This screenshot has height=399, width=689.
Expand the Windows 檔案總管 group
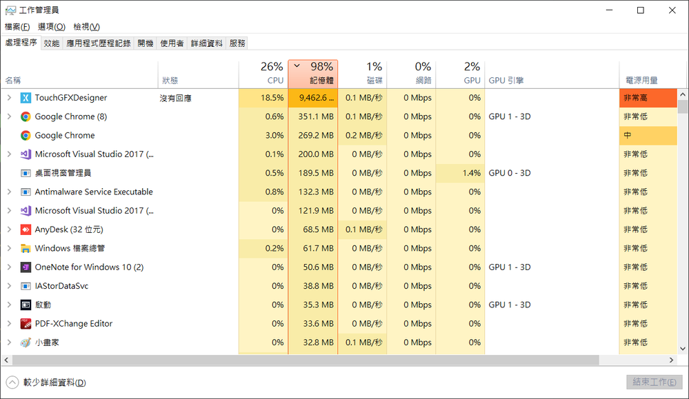(x=9, y=249)
